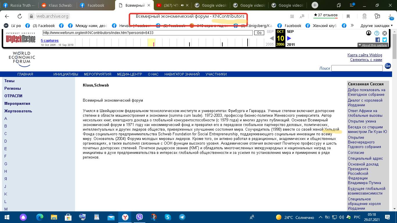
Task: Go to next capture arrow
Action: click(x=289, y=38)
